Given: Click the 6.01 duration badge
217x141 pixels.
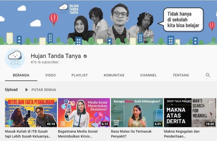Looking at the screenshot, I should coord(157,124).
